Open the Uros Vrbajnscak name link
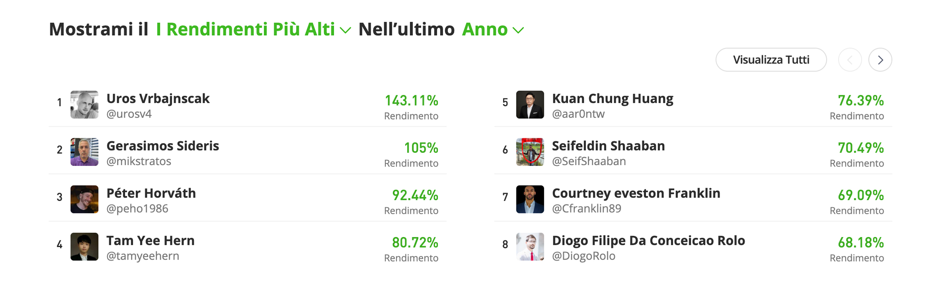This screenshot has width=929, height=292. (158, 99)
